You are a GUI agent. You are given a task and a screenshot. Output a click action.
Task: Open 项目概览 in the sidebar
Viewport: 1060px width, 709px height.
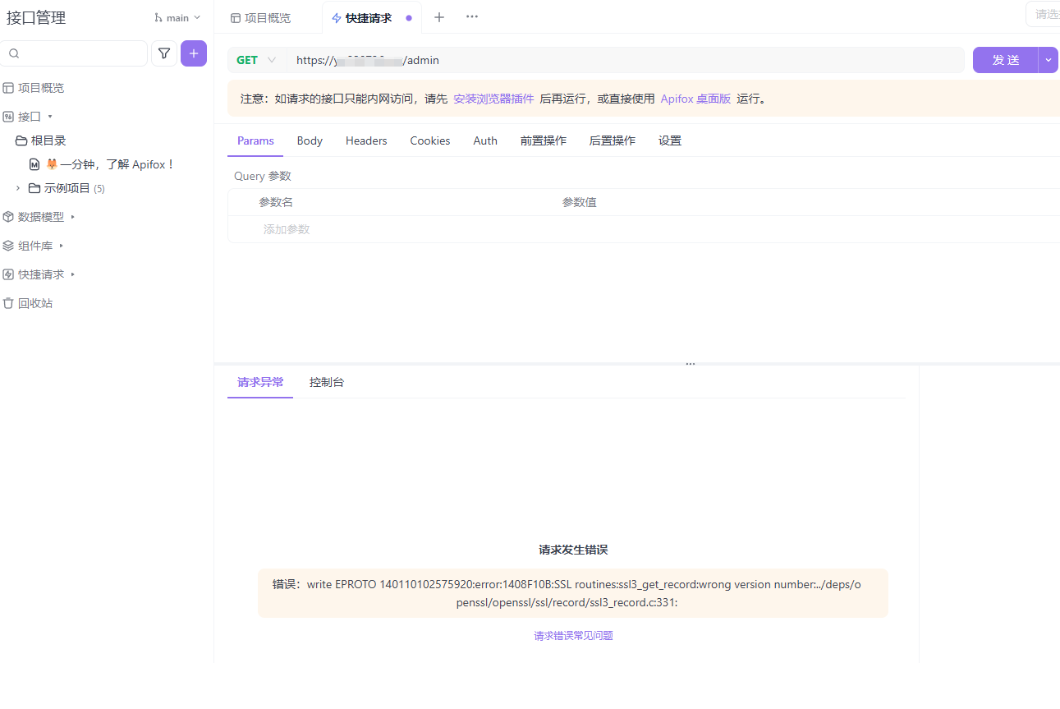(x=41, y=88)
